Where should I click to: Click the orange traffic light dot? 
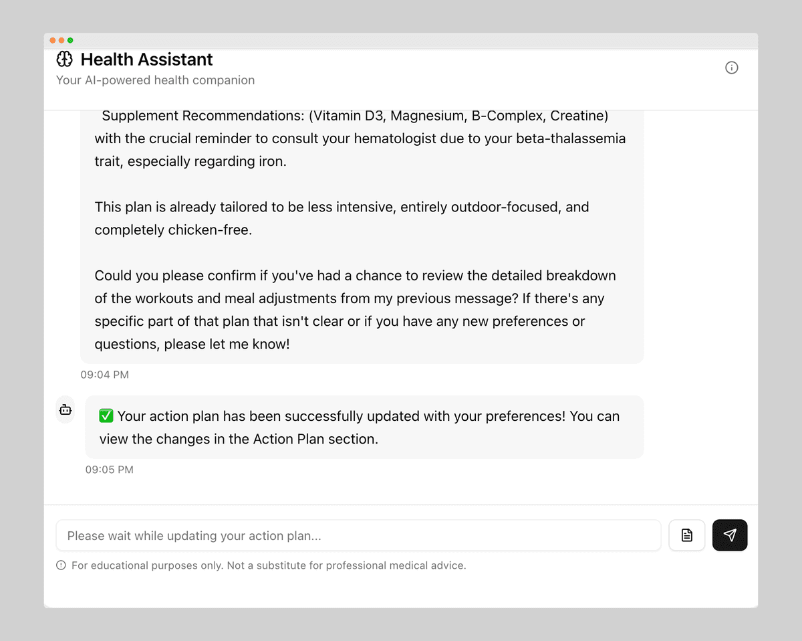(51, 40)
